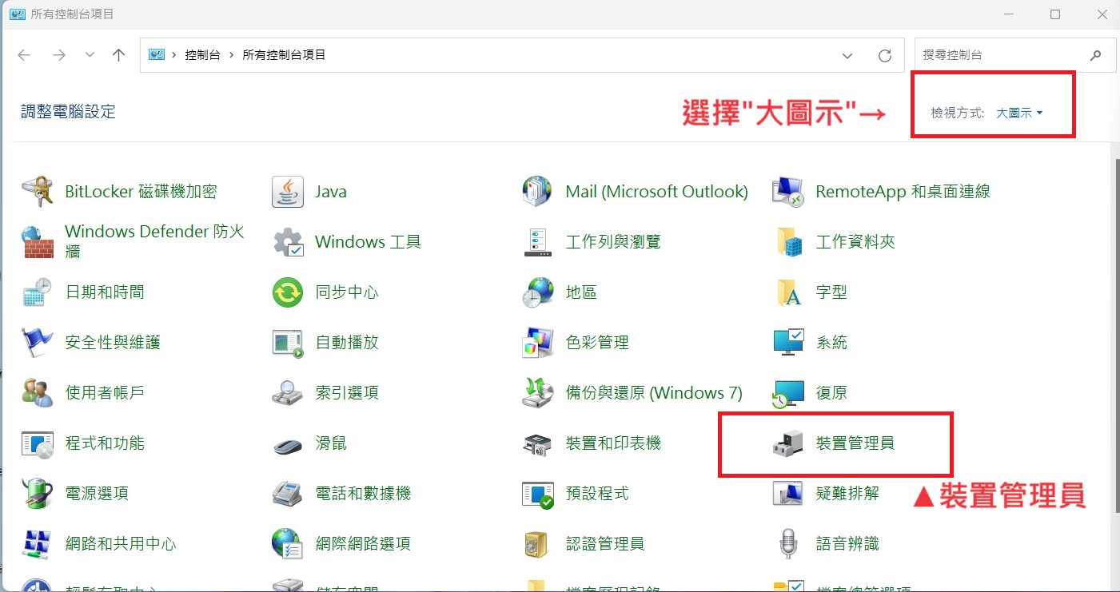1120x592 pixels.
Task: Open the 字型 text link
Action: click(831, 292)
